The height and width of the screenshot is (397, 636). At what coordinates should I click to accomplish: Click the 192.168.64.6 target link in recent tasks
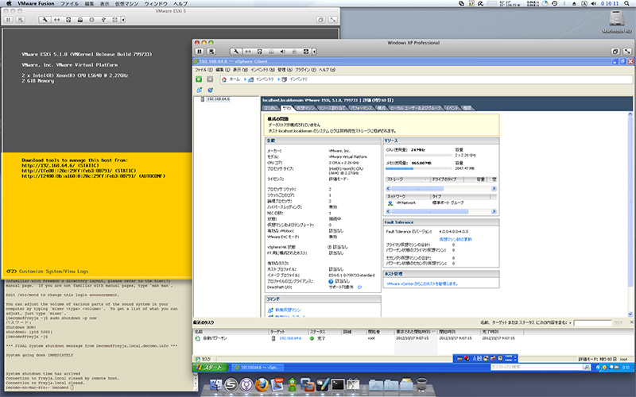click(x=289, y=337)
